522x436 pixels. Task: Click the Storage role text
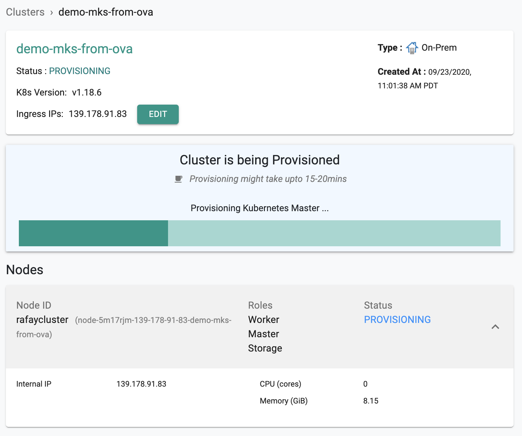click(265, 348)
